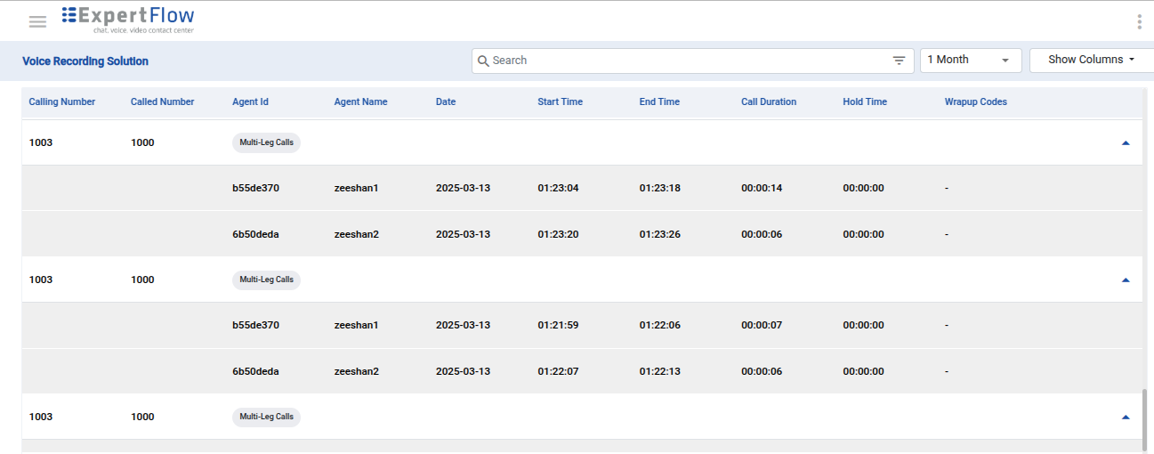1154x454 pixels.
Task: Collapse the second Multi-Leg Calls group arrow
Action: click(x=1126, y=280)
